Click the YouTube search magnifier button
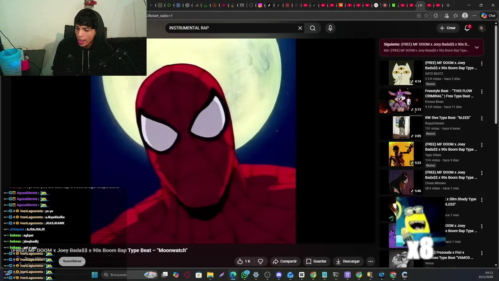499x281 pixels. click(313, 28)
